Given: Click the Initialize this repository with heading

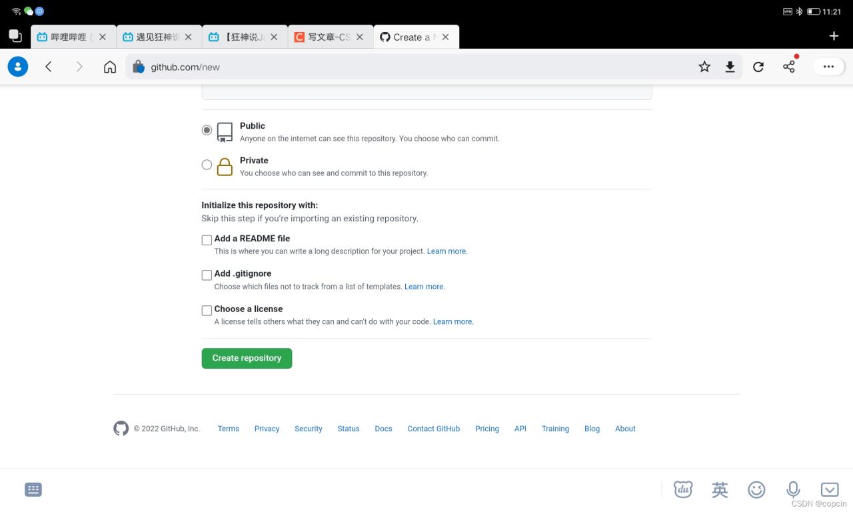Looking at the screenshot, I should pyautogui.click(x=260, y=205).
